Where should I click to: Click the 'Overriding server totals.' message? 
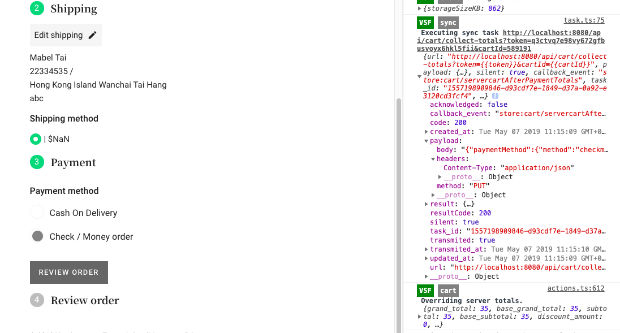point(472,301)
